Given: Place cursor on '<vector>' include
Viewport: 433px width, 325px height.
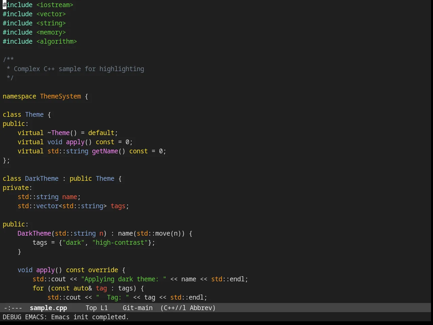Looking at the screenshot, I should (51, 14).
